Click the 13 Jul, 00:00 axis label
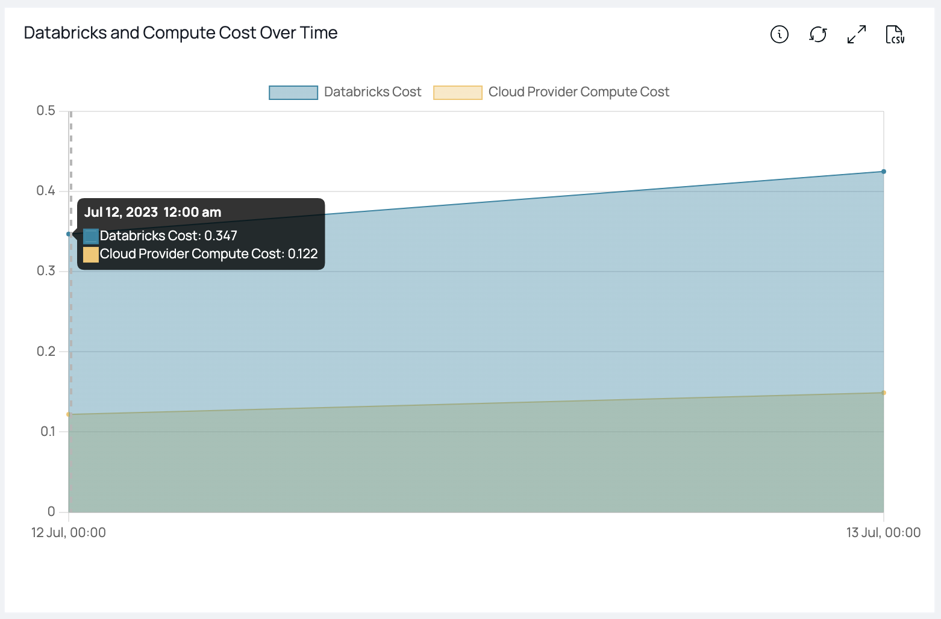This screenshot has width=941, height=619. coord(884,532)
